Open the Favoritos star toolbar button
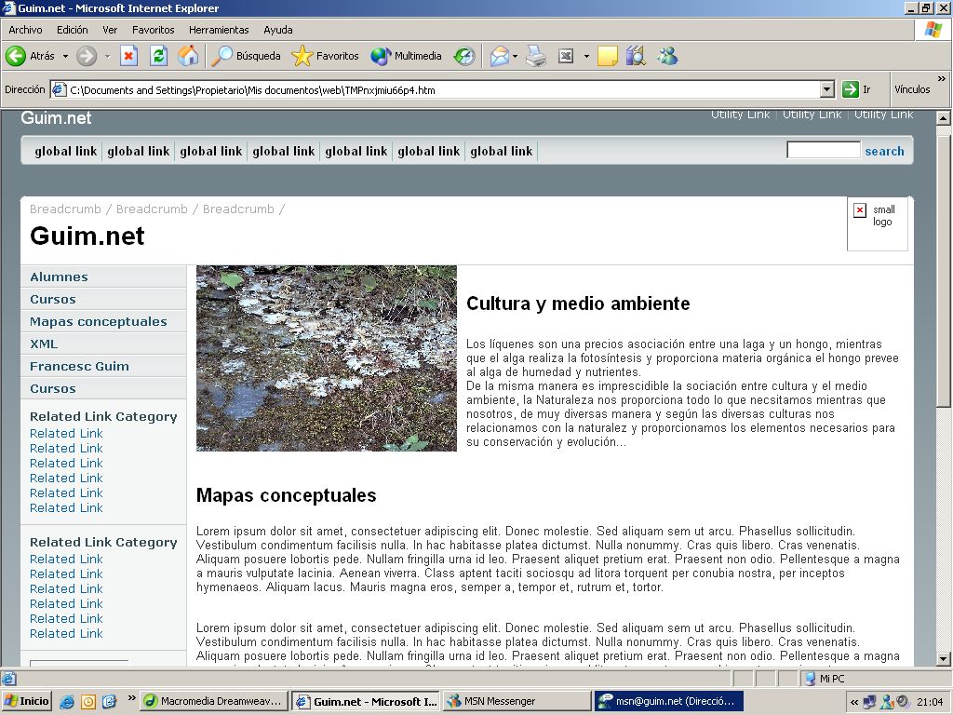Image resolution: width=953 pixels, height=715 pixels. point(326,56)
